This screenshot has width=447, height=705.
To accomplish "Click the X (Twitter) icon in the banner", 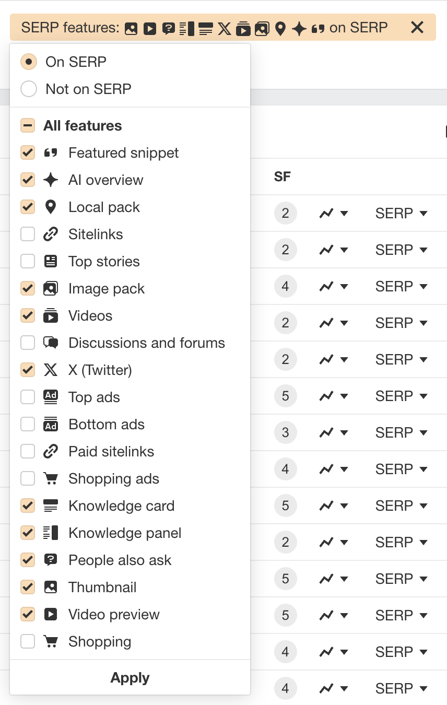I will click(x=224, y=28).
